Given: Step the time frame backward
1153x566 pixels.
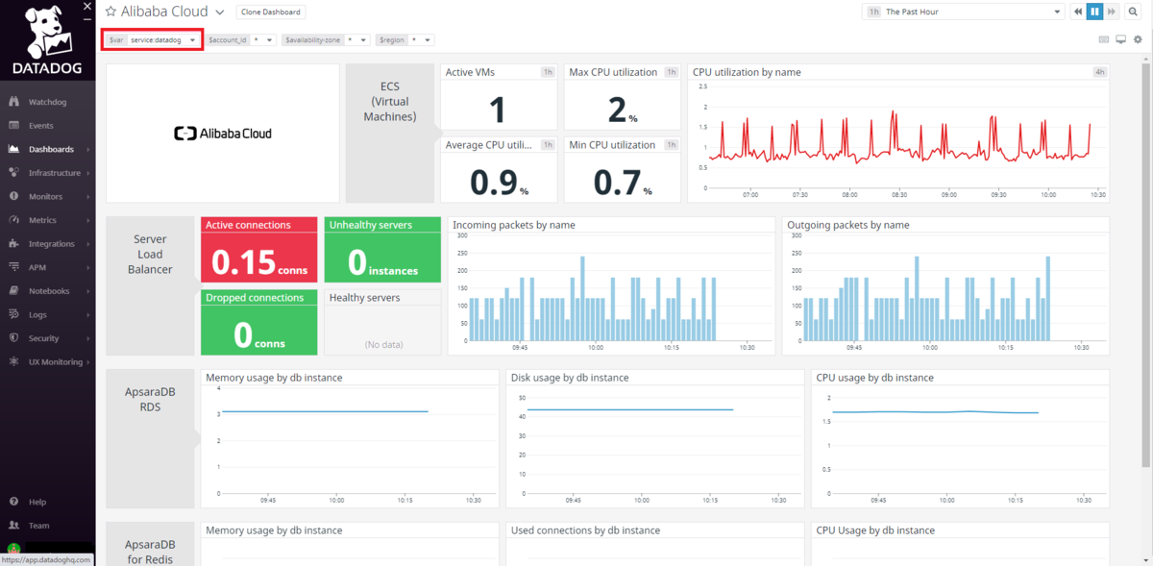Looking at the screenshot, I should coord(1078,12).
